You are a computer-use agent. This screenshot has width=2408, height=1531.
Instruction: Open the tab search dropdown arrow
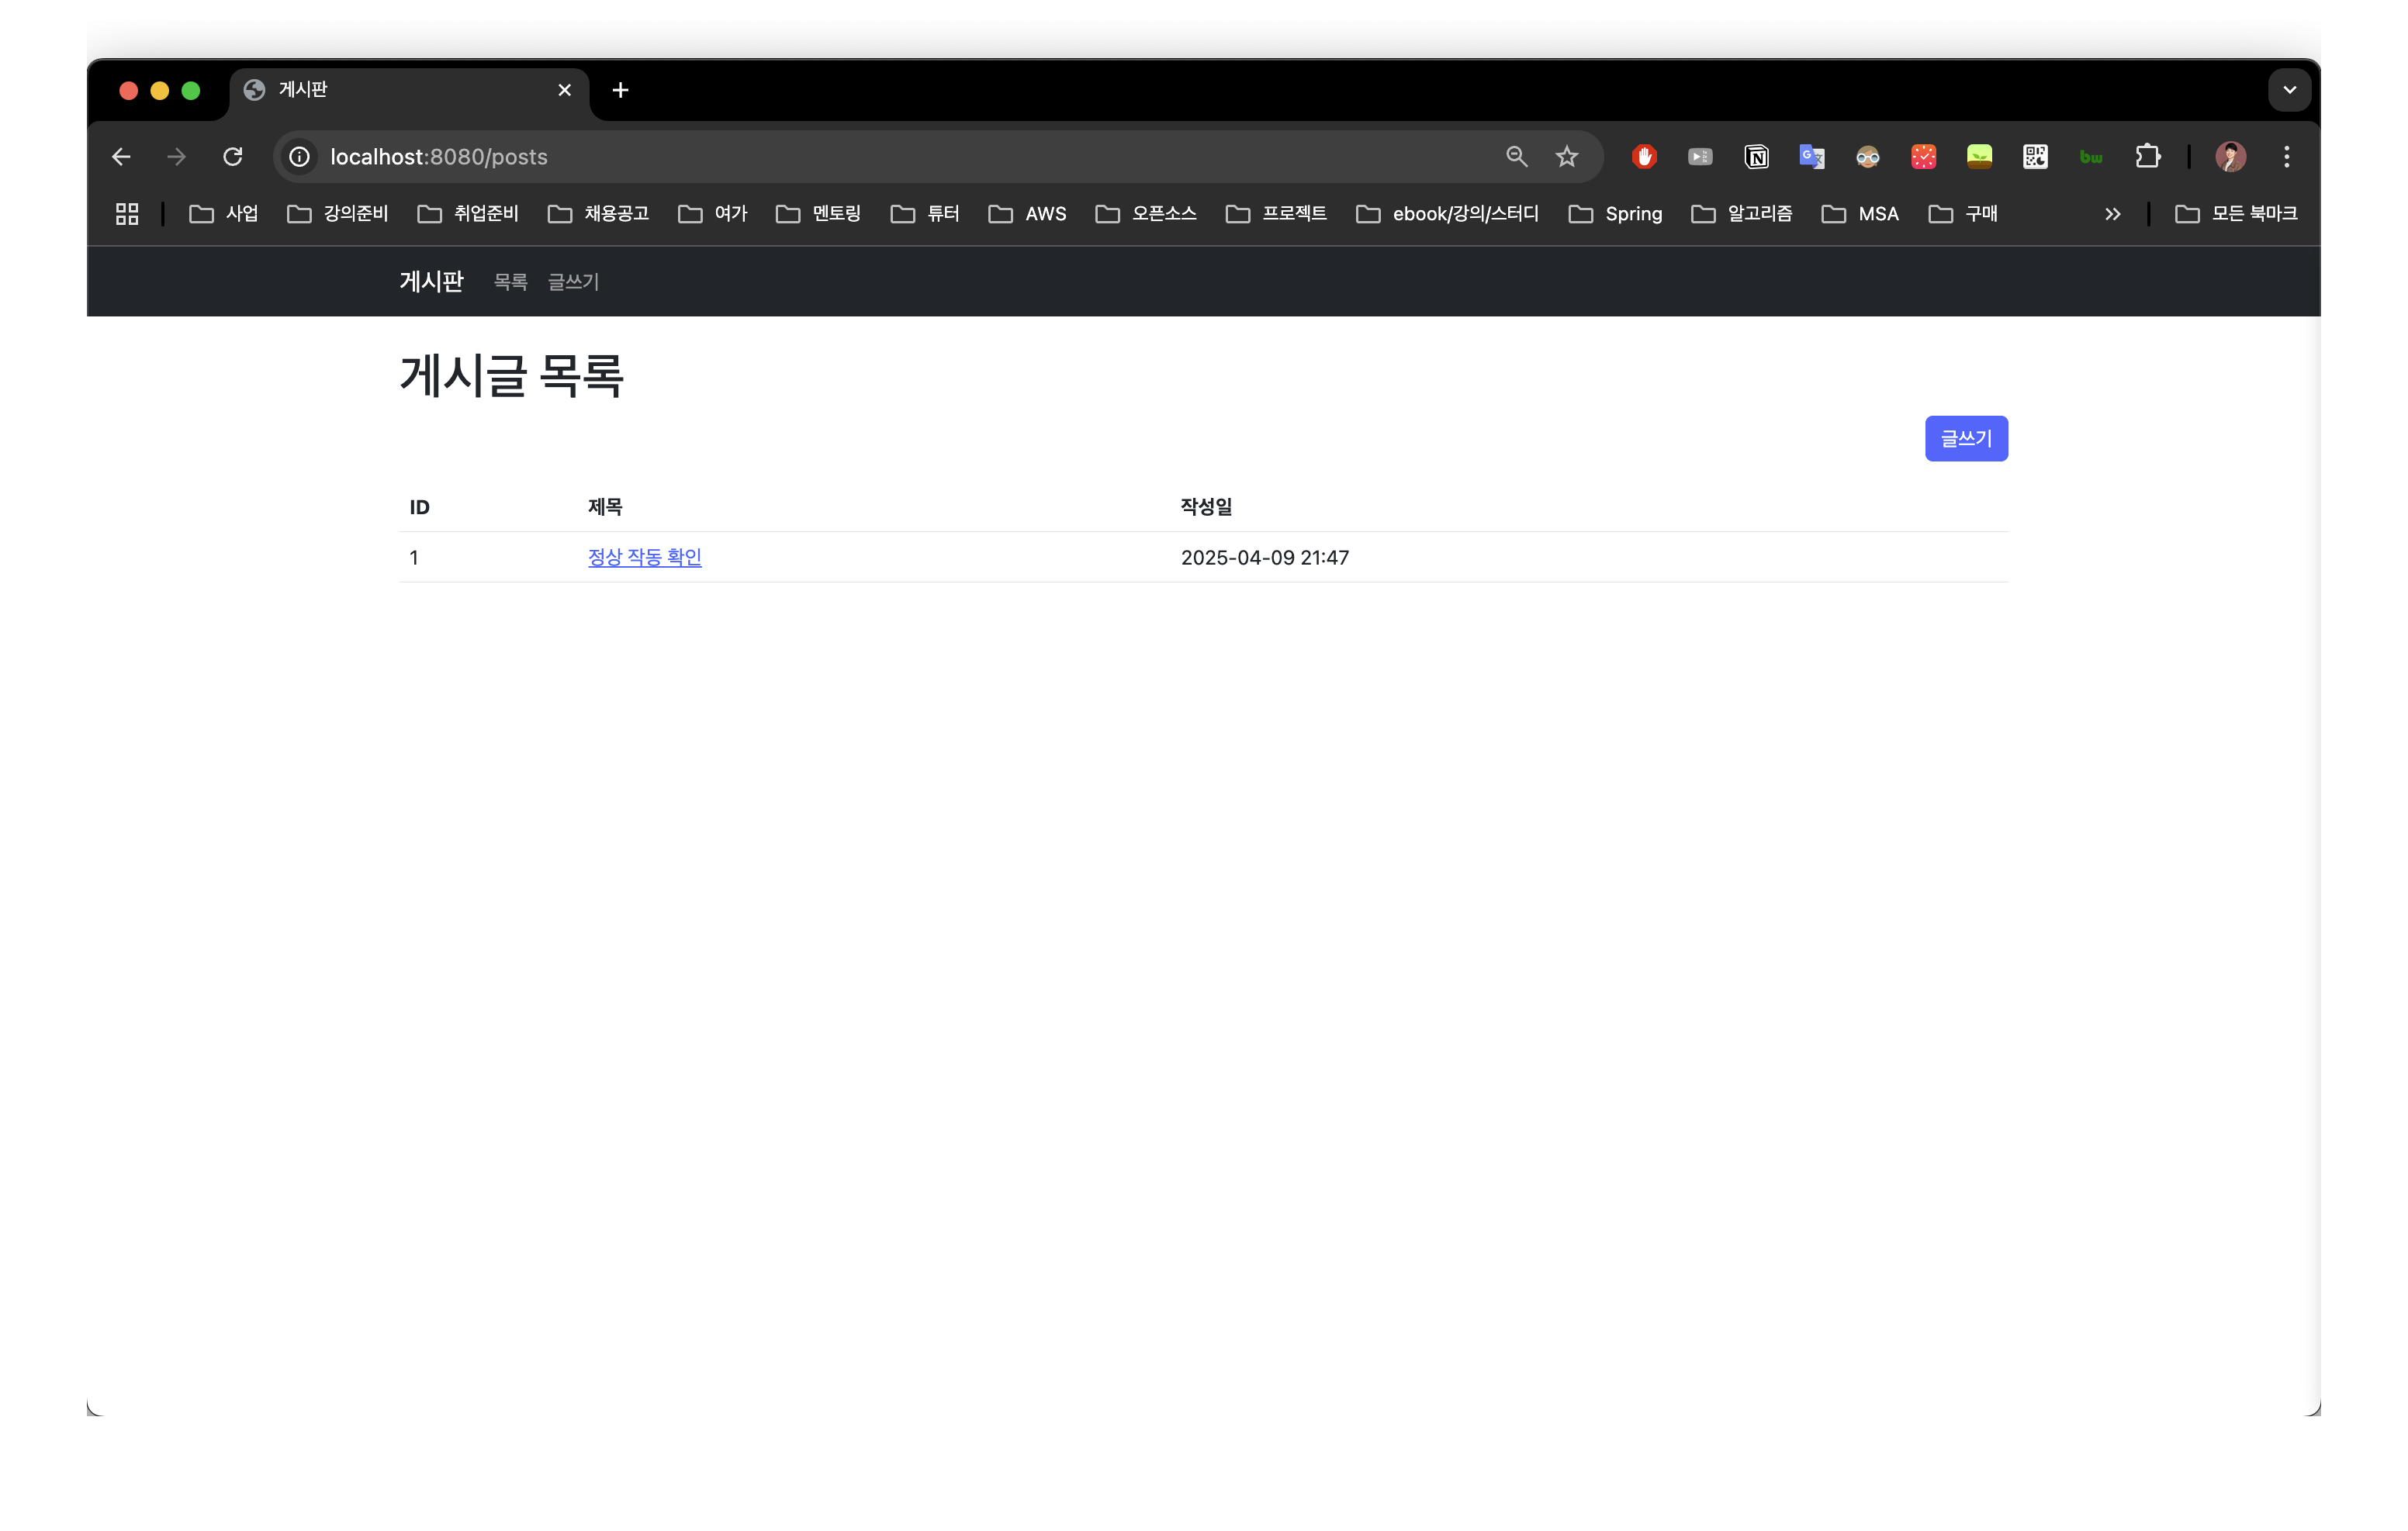(2289, 90)
